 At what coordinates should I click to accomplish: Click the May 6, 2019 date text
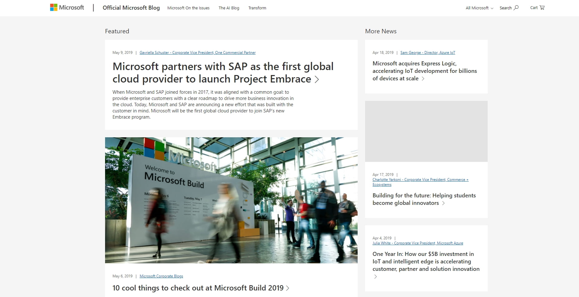click(x=123, y=276)
